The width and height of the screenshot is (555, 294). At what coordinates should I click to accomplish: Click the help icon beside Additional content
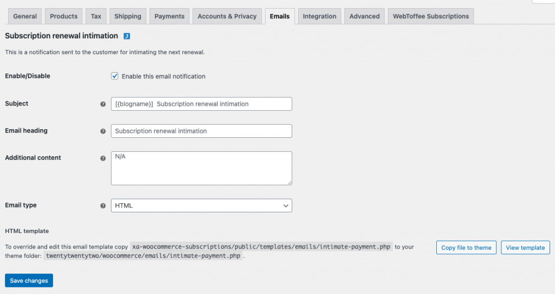point(103,158)
